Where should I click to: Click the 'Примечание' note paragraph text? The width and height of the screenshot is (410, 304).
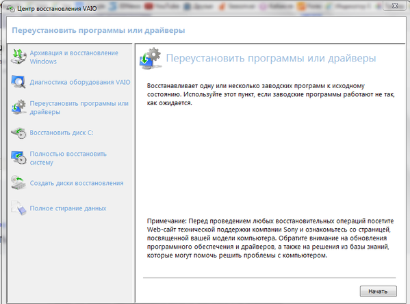[x=270, y=238]
